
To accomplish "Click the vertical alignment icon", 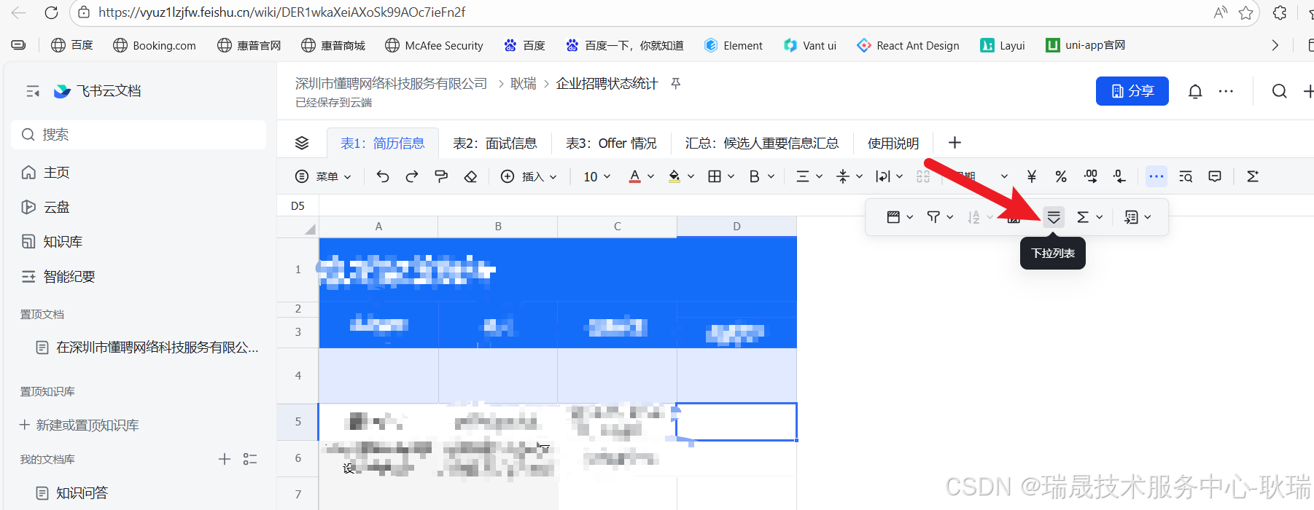I will (843, 176).
